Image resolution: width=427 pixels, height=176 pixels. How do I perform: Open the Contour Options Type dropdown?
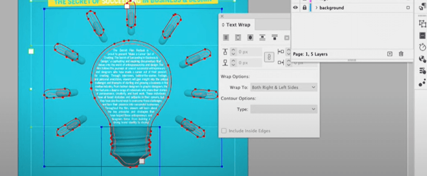coord(284,109)
